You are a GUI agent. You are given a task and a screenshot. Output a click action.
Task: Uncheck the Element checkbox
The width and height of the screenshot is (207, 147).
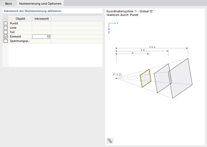(x=6, y=37)
